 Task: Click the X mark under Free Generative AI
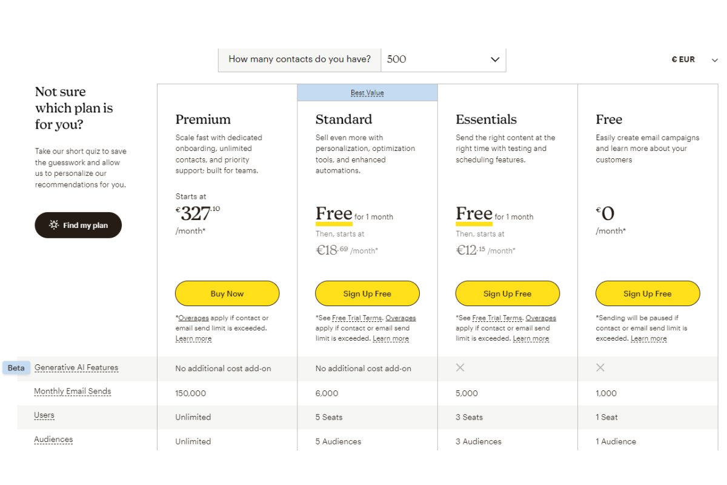coord(600,367)
